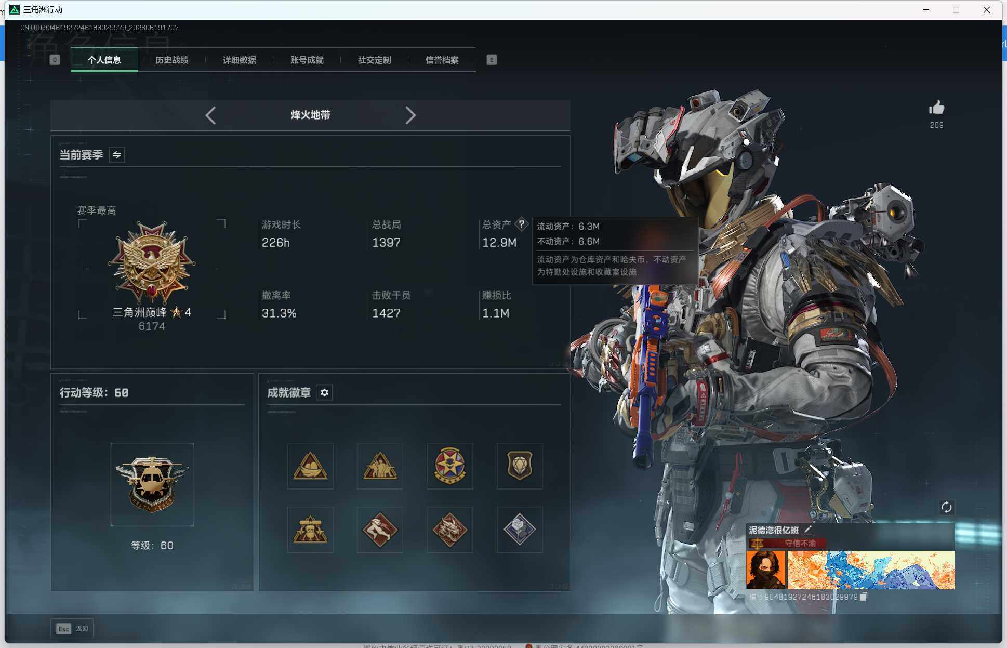Click the Esc 返回 back button
1007x648 pixels.
click(x=72, y=629)
